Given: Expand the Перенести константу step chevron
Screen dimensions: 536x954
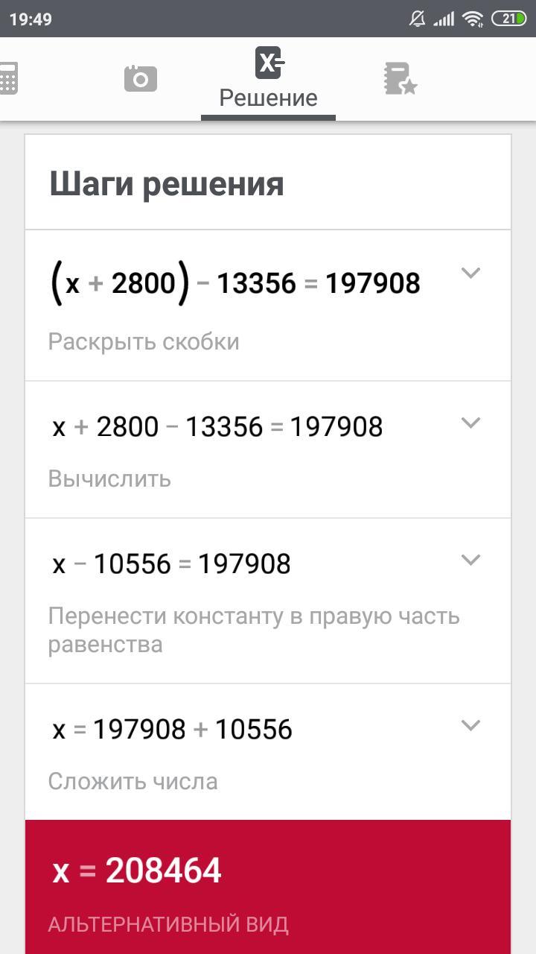Looking at the screenshot, I should pyautogui.click(x=470, y=560).
